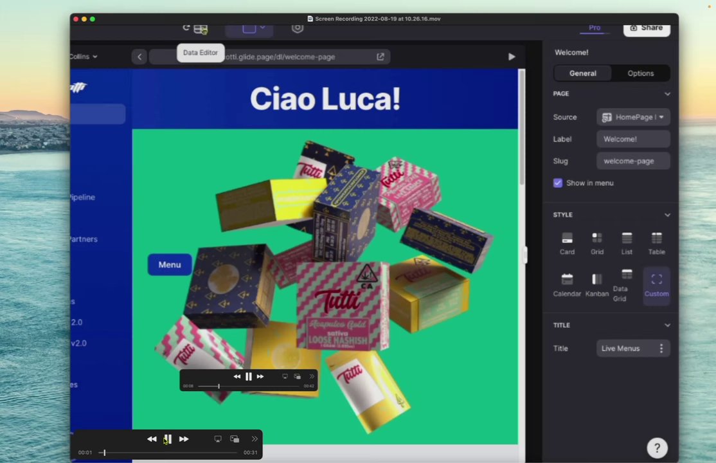
Task: Choose the Calendar style
Action: [567, 286]
